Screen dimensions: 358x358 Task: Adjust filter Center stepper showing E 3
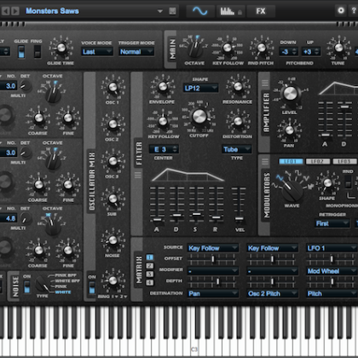[164, 149]
